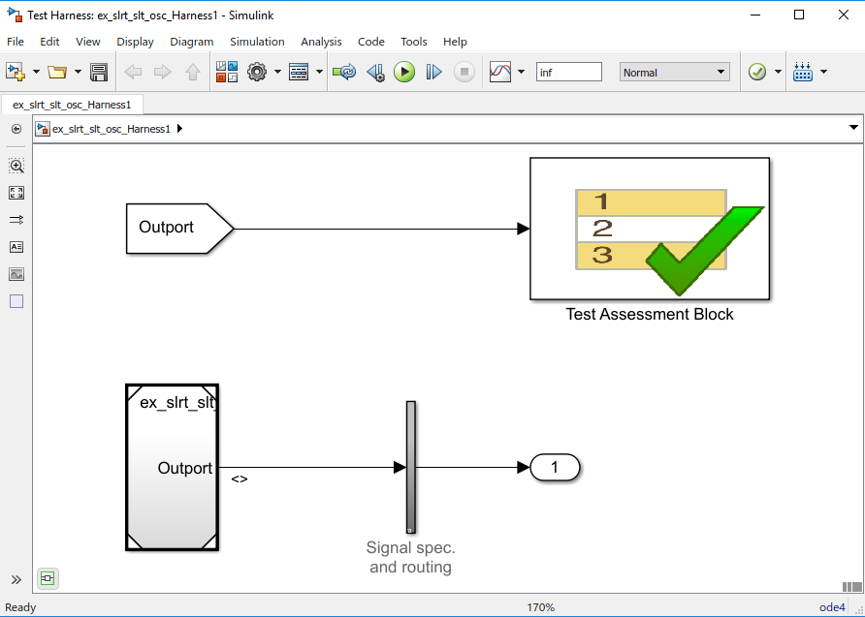
Task: Expand the Model Advisor dropdown arrow
Action: pyautogui.click(x=778, y=72)
